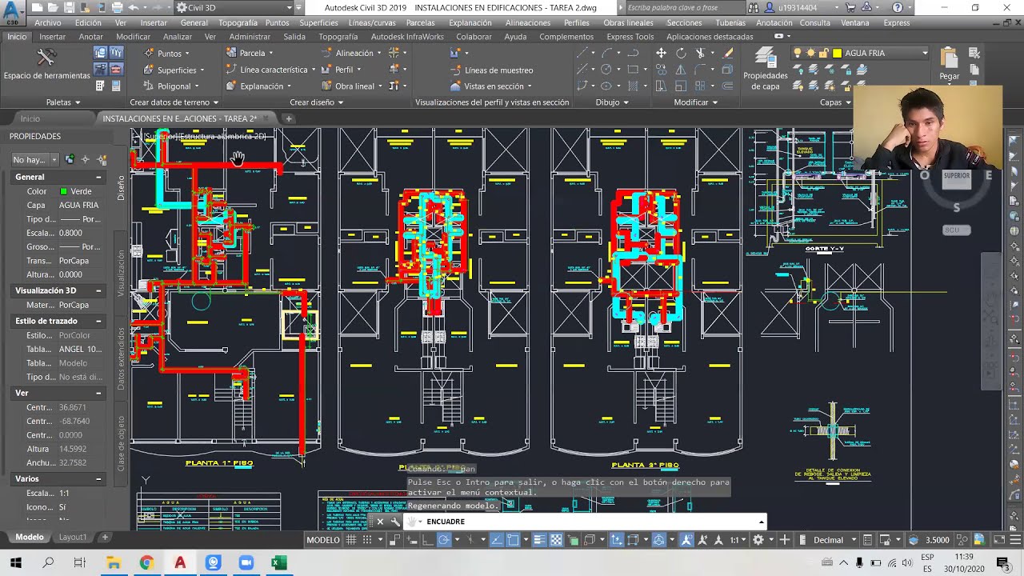This screenshot has height=576, width=1024.
Task: Click the green Verde color swatch
Action: click(63, 191)
